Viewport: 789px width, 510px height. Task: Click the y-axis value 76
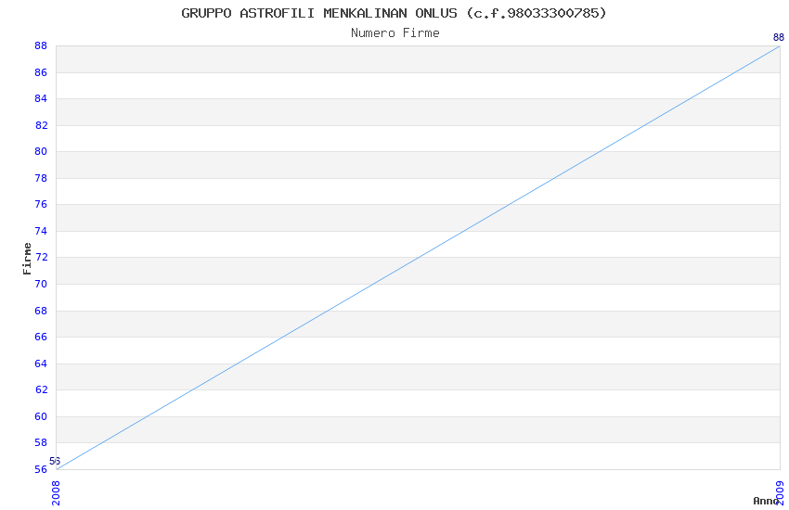click(41, 204)
